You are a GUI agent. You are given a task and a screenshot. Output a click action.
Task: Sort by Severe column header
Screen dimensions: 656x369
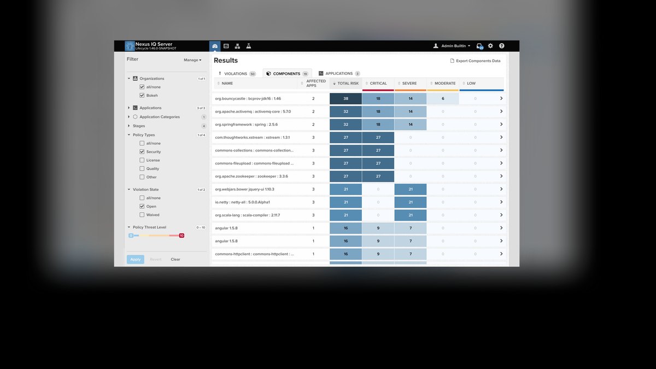click(410, 84)
